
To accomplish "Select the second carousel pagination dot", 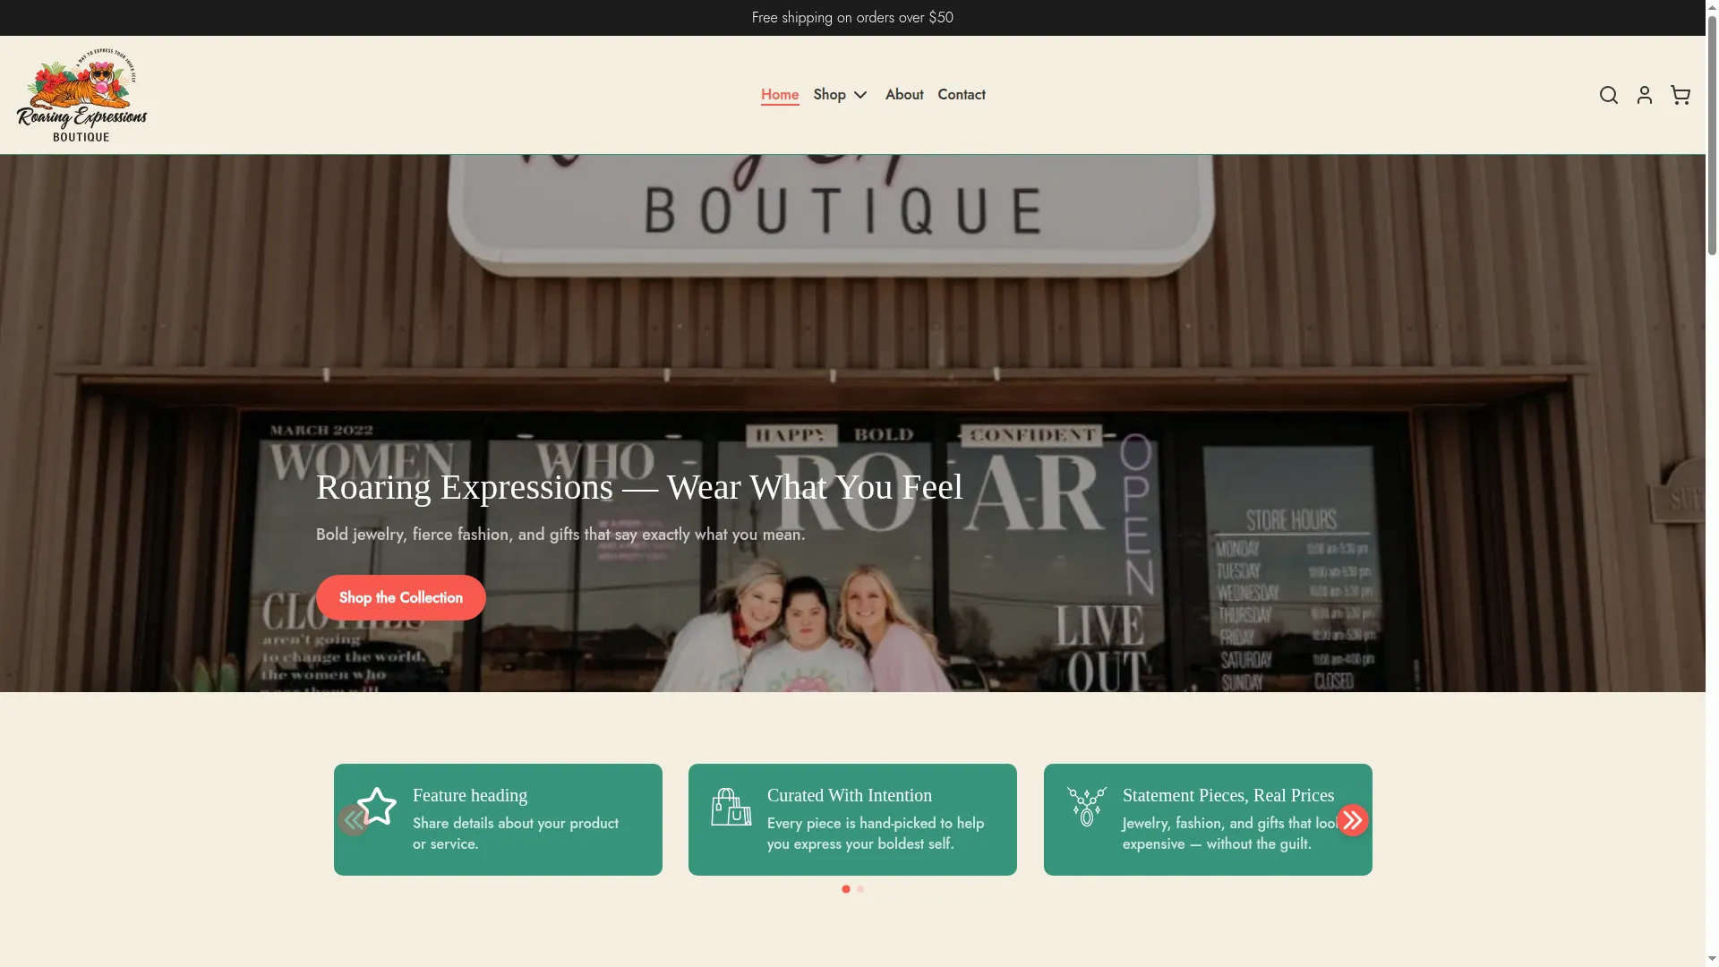I will coord(860,889).
